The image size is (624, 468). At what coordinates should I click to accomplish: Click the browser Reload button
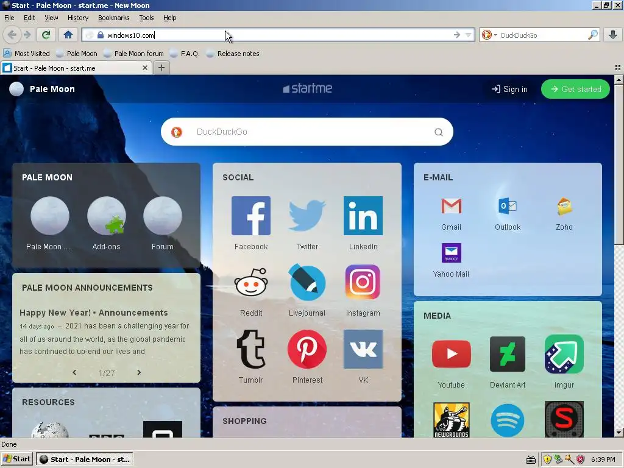pos(46,35)
